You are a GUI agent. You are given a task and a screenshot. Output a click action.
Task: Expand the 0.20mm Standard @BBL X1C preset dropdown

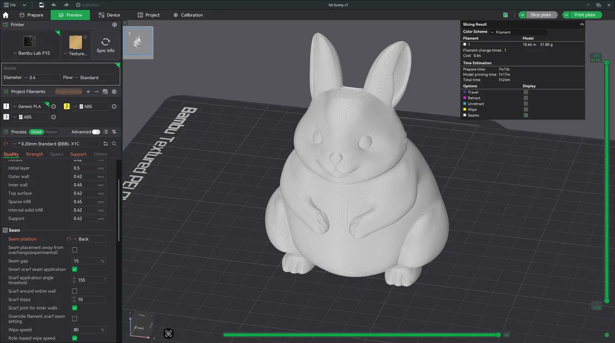click(55, 143)
